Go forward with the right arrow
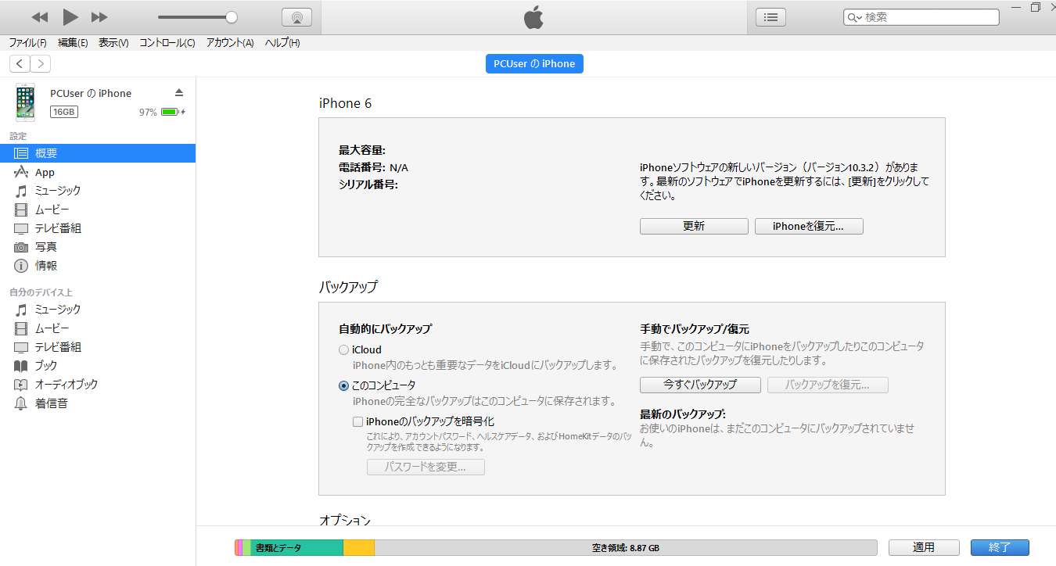Image resolution: width=1056 pixels, height=566 pixels. 40,64
